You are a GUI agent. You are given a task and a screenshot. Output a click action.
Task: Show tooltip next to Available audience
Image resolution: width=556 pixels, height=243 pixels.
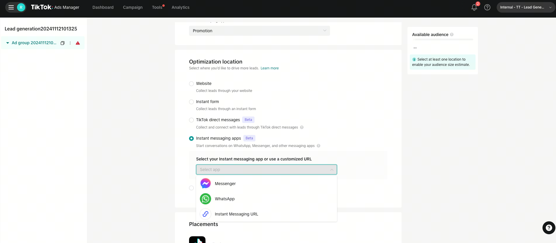click(x=452, y=35)
